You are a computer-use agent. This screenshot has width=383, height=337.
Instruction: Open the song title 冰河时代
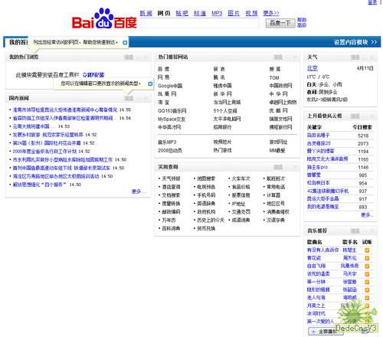316,313
